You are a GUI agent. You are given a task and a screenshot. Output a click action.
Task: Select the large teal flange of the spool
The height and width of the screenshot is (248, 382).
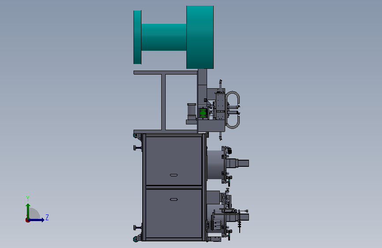(x=200, y=37)
